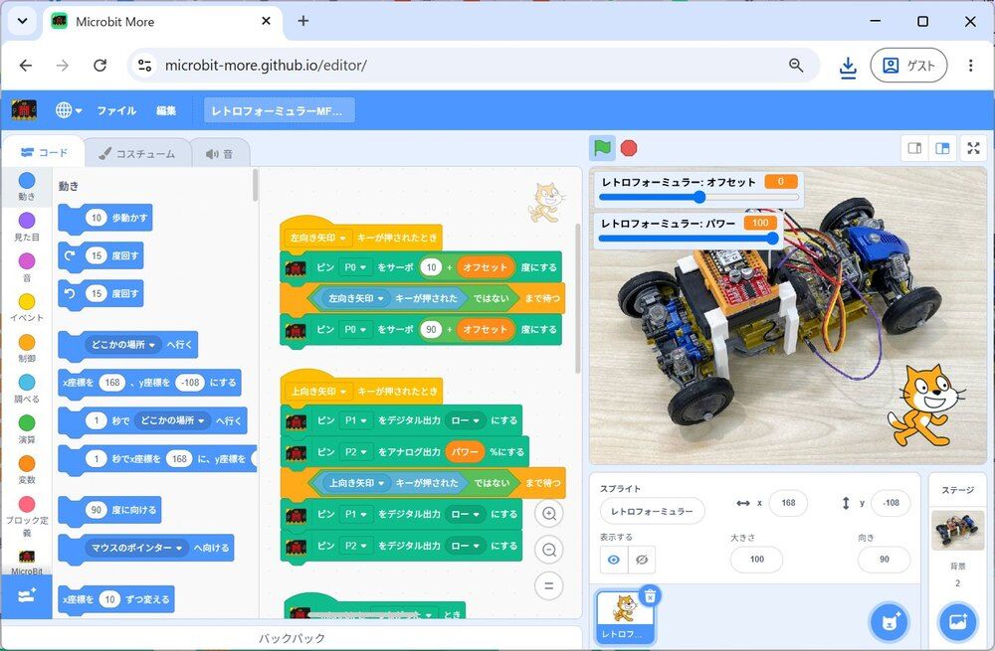The width and height of the screenshot is (995, 651).
Task: Open the browser downloads icon
Action: tap(848, 66)
